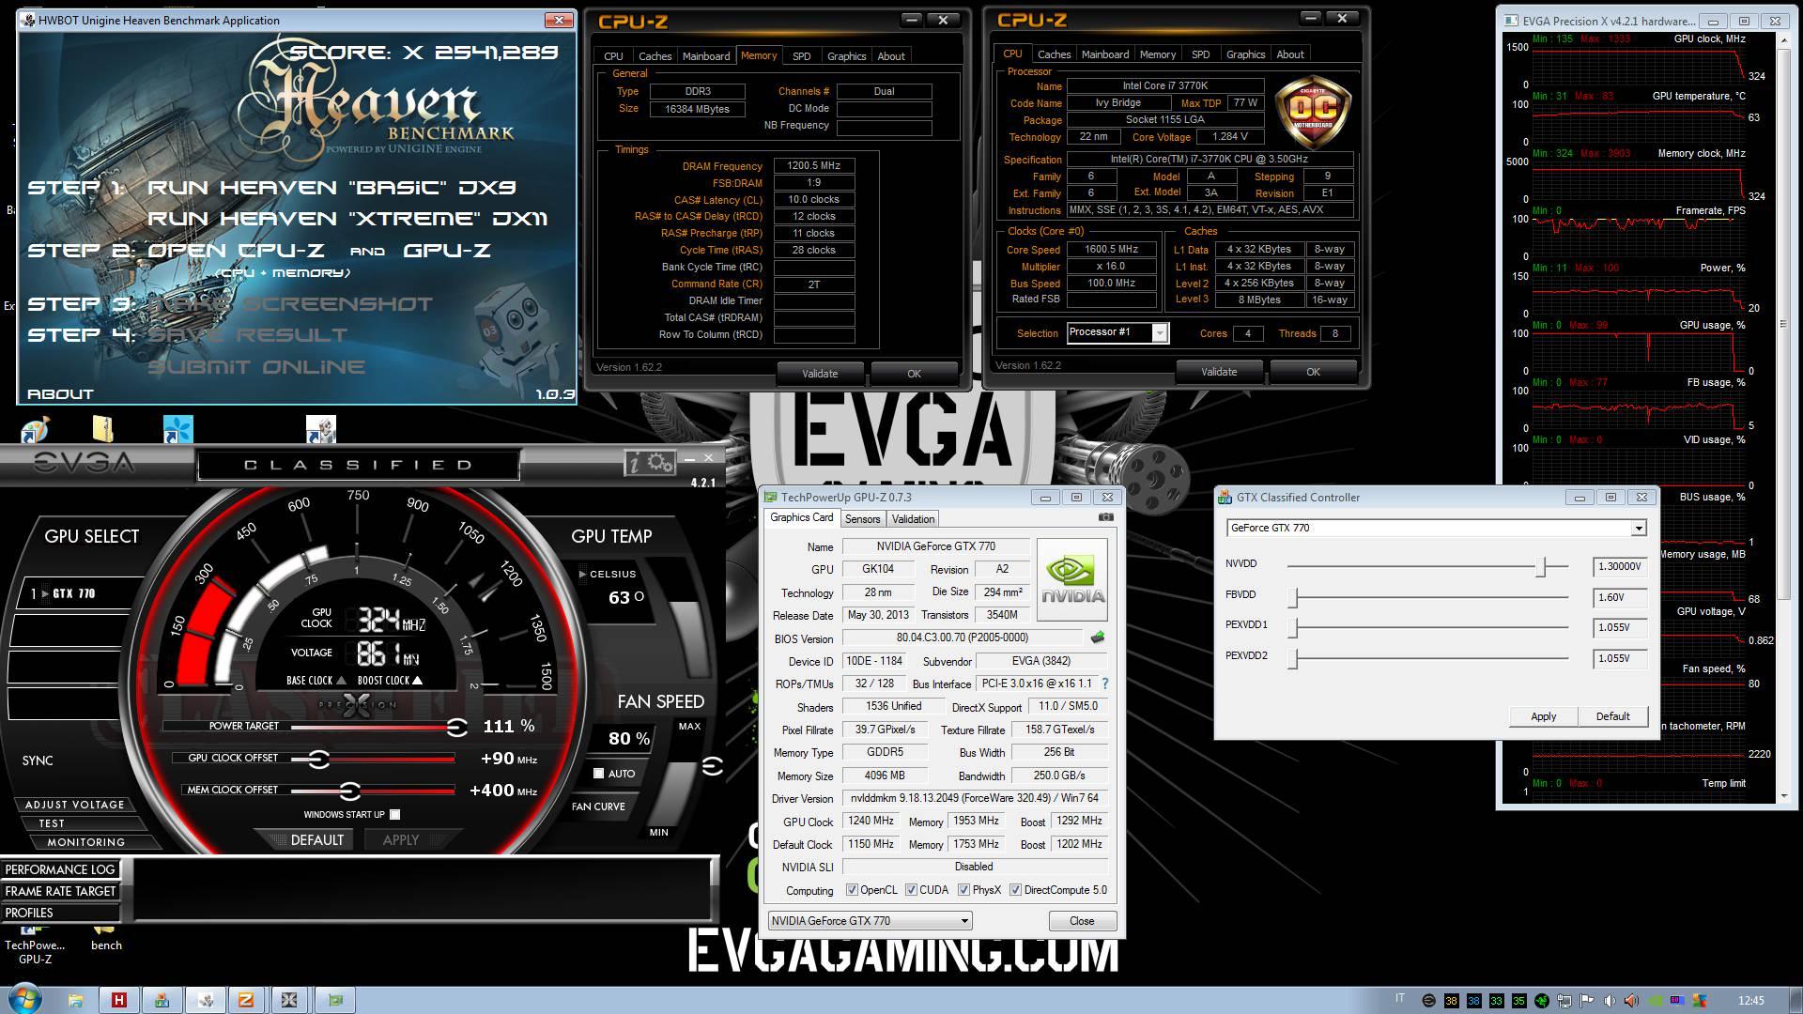This screenshot has height=1014, width=1803.
Task: Switch to Validation tab in GPU-Z
Action: [x=913, y=519]
